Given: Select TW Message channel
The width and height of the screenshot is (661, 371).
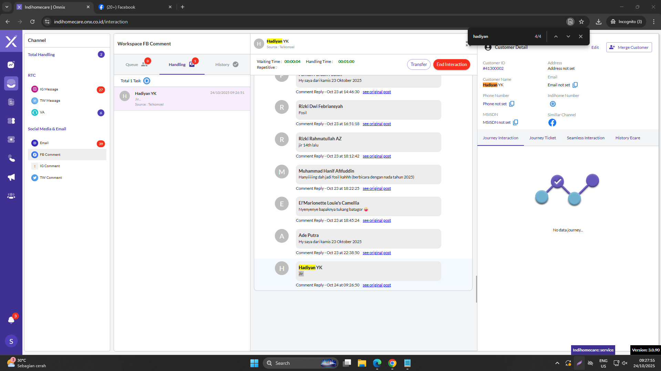Looking at the screenshot, I should tap(67, 101).
